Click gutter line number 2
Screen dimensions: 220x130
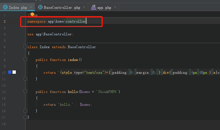click(x=5, y=21)
